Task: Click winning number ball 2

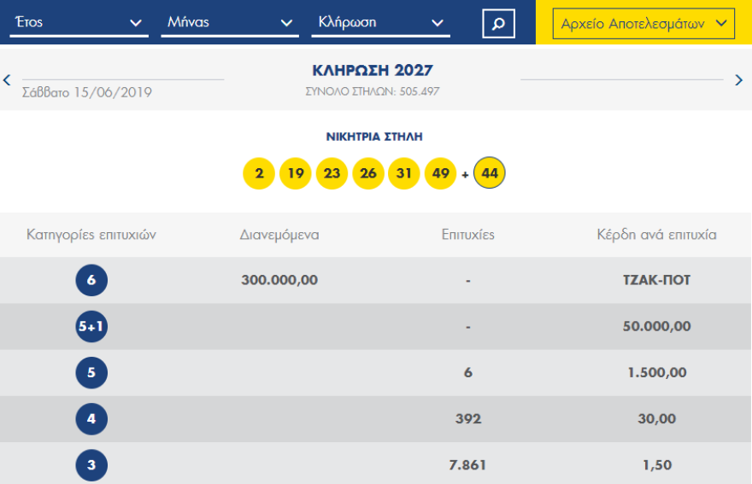Action: click(259, 174)
